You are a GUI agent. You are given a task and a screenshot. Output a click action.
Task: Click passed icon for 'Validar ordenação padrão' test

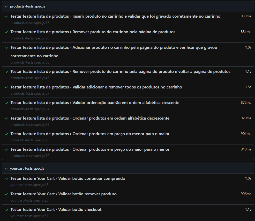[7, 103]
